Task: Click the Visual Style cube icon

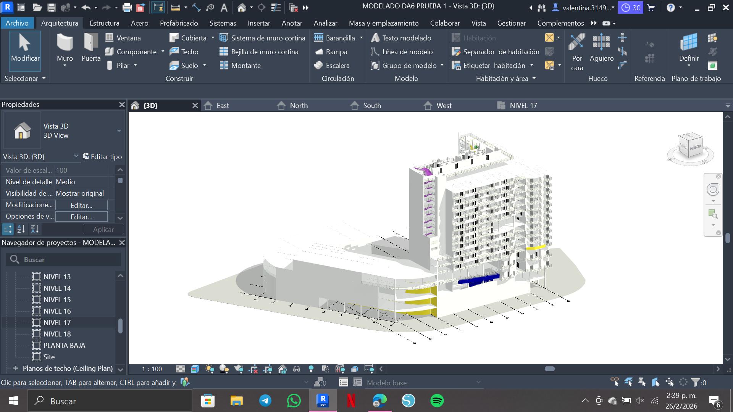Action: [195, 369]
